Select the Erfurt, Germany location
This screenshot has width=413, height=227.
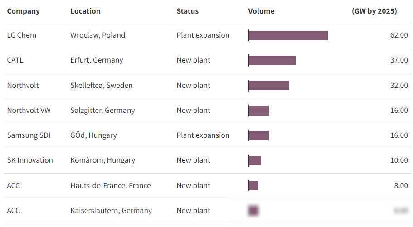tap(97, 60)
